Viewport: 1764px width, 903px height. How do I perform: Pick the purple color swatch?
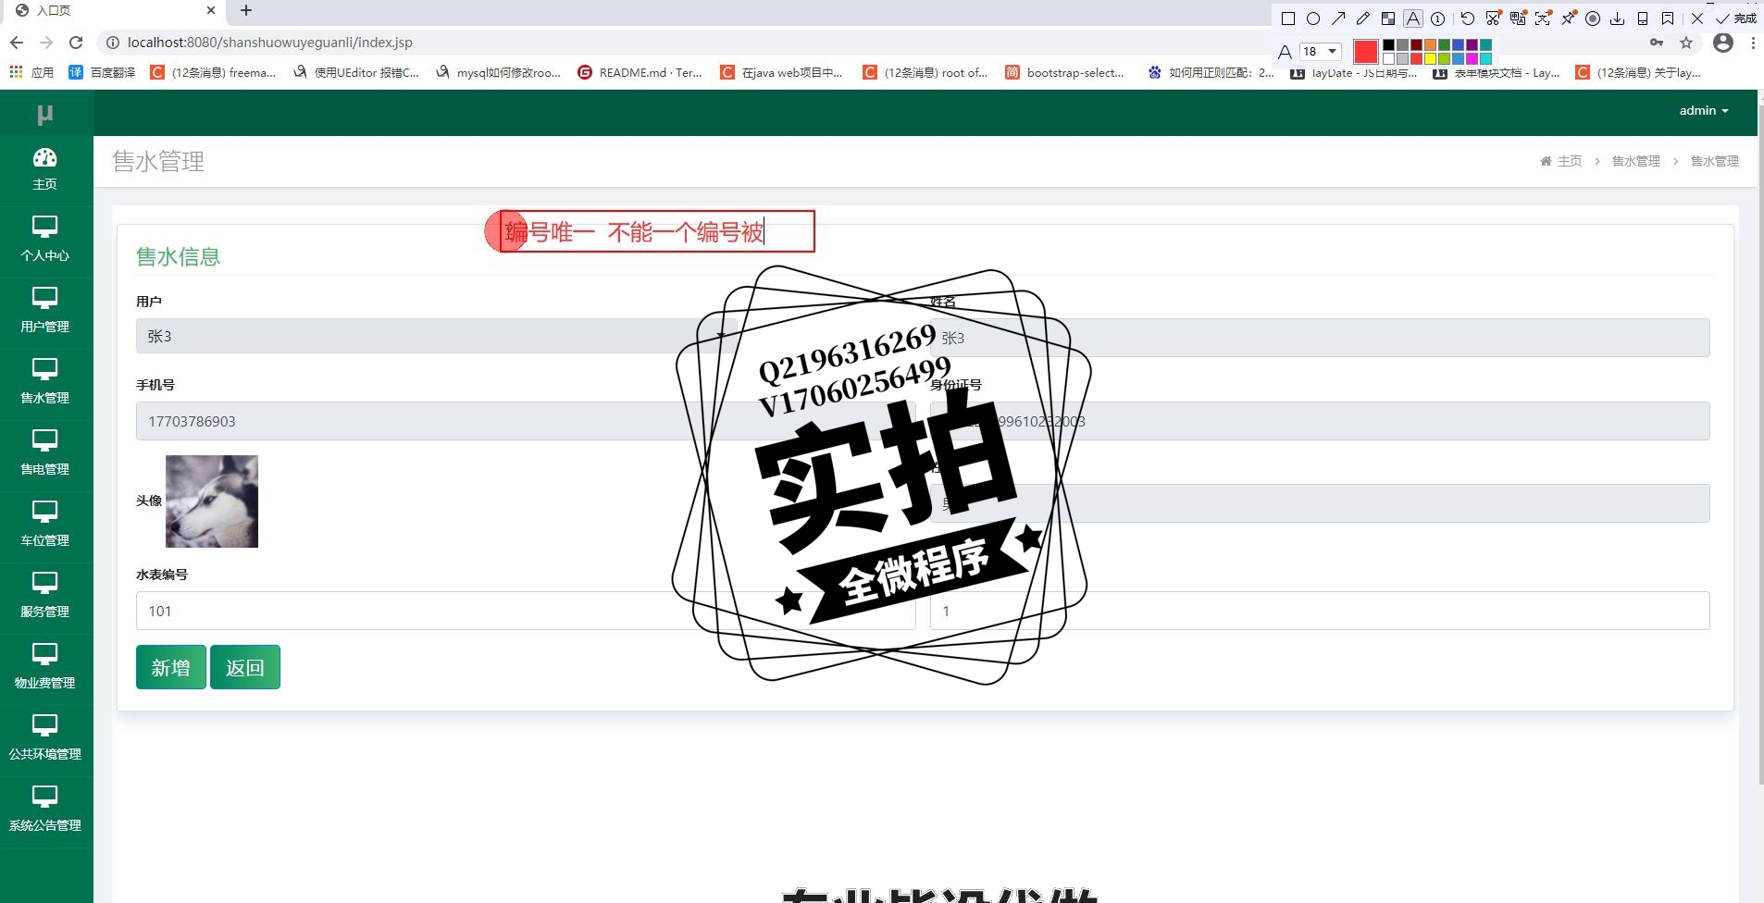click(x=1472, y=44)
